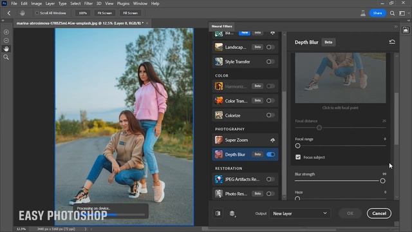Viewport: 412px width, 232px height.
Task: Click the Haze slider handle
Action: pyautogui.click(x=297, y=198)
